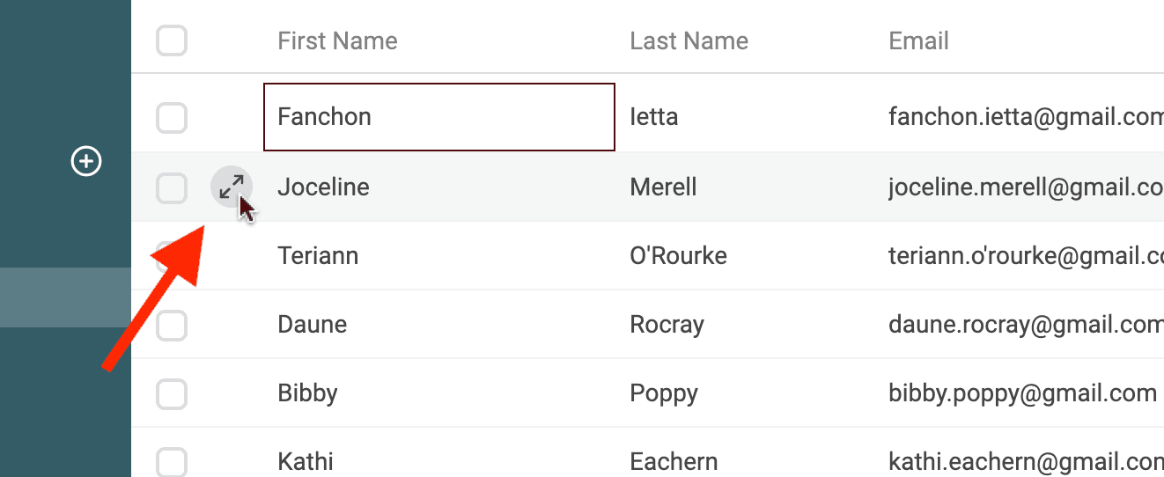Tick the checkbox for the Joceline row
This screenshot has height=477, width=1164.
[x=172, y=187]
